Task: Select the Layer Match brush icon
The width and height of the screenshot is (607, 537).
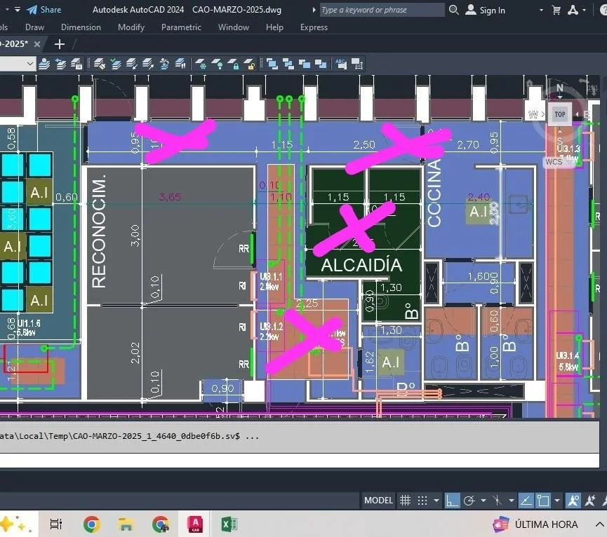Action: click(100, 64)
